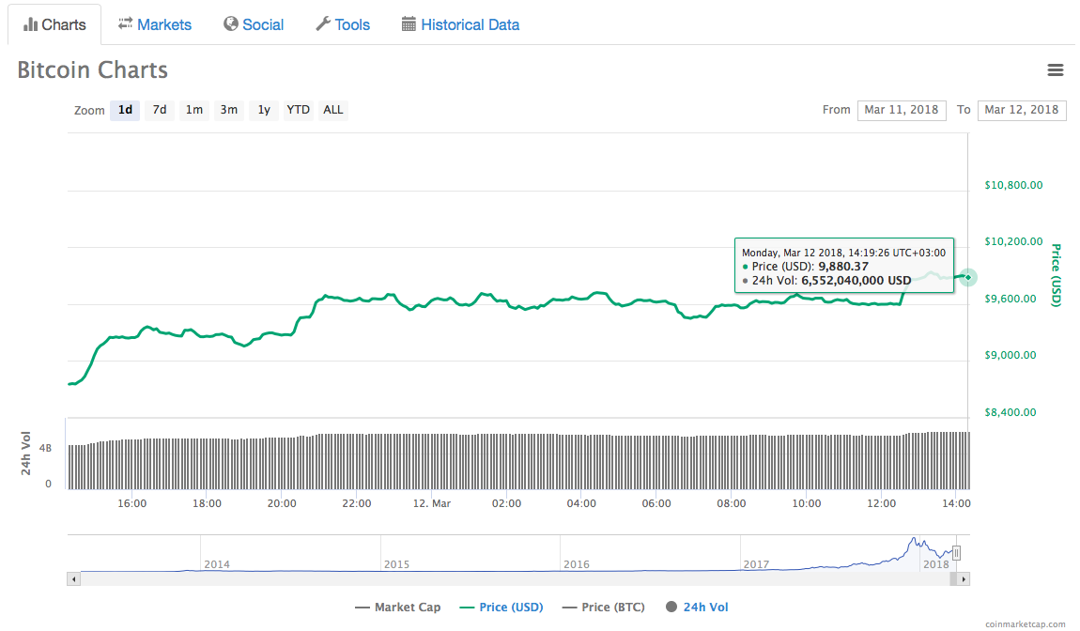
Task: Select the Charts bar-chart icon
Action: point(31,23)
